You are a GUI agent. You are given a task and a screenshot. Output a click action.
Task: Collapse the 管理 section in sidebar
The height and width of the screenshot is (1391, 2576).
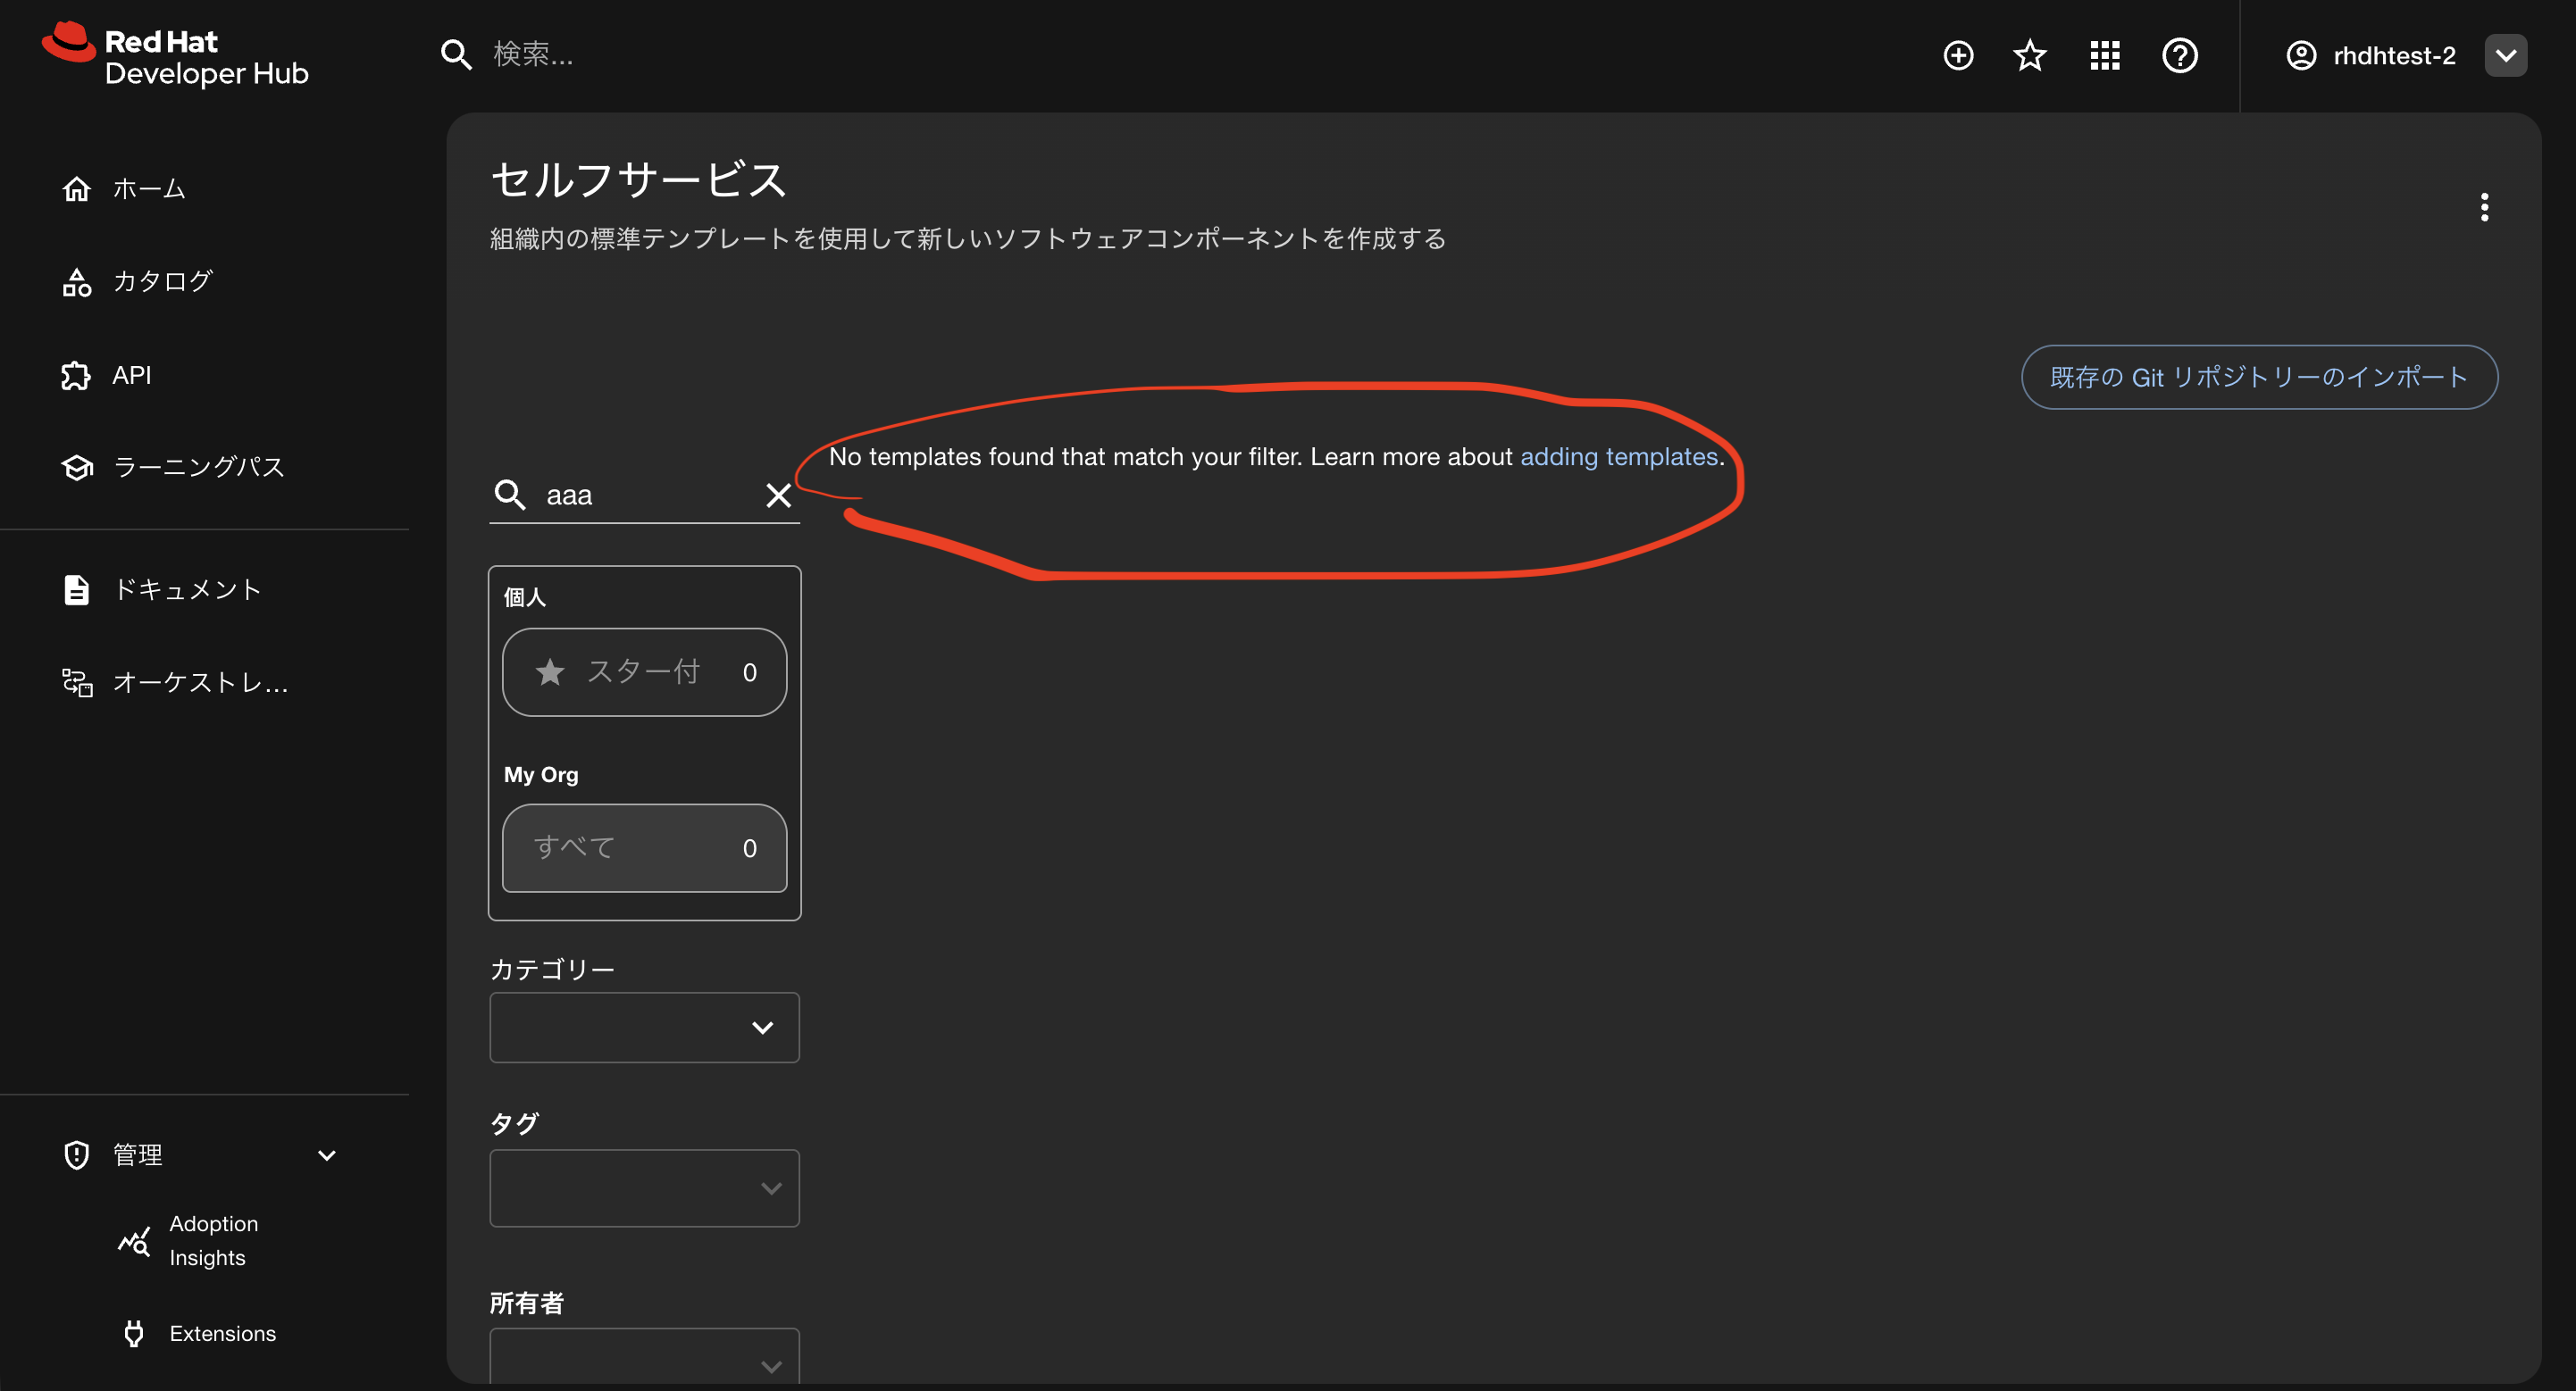coord(326,1155)
